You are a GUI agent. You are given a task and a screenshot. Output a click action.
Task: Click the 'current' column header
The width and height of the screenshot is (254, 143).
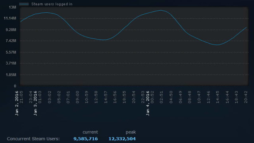pyautogui.click(x=90, y=132)
